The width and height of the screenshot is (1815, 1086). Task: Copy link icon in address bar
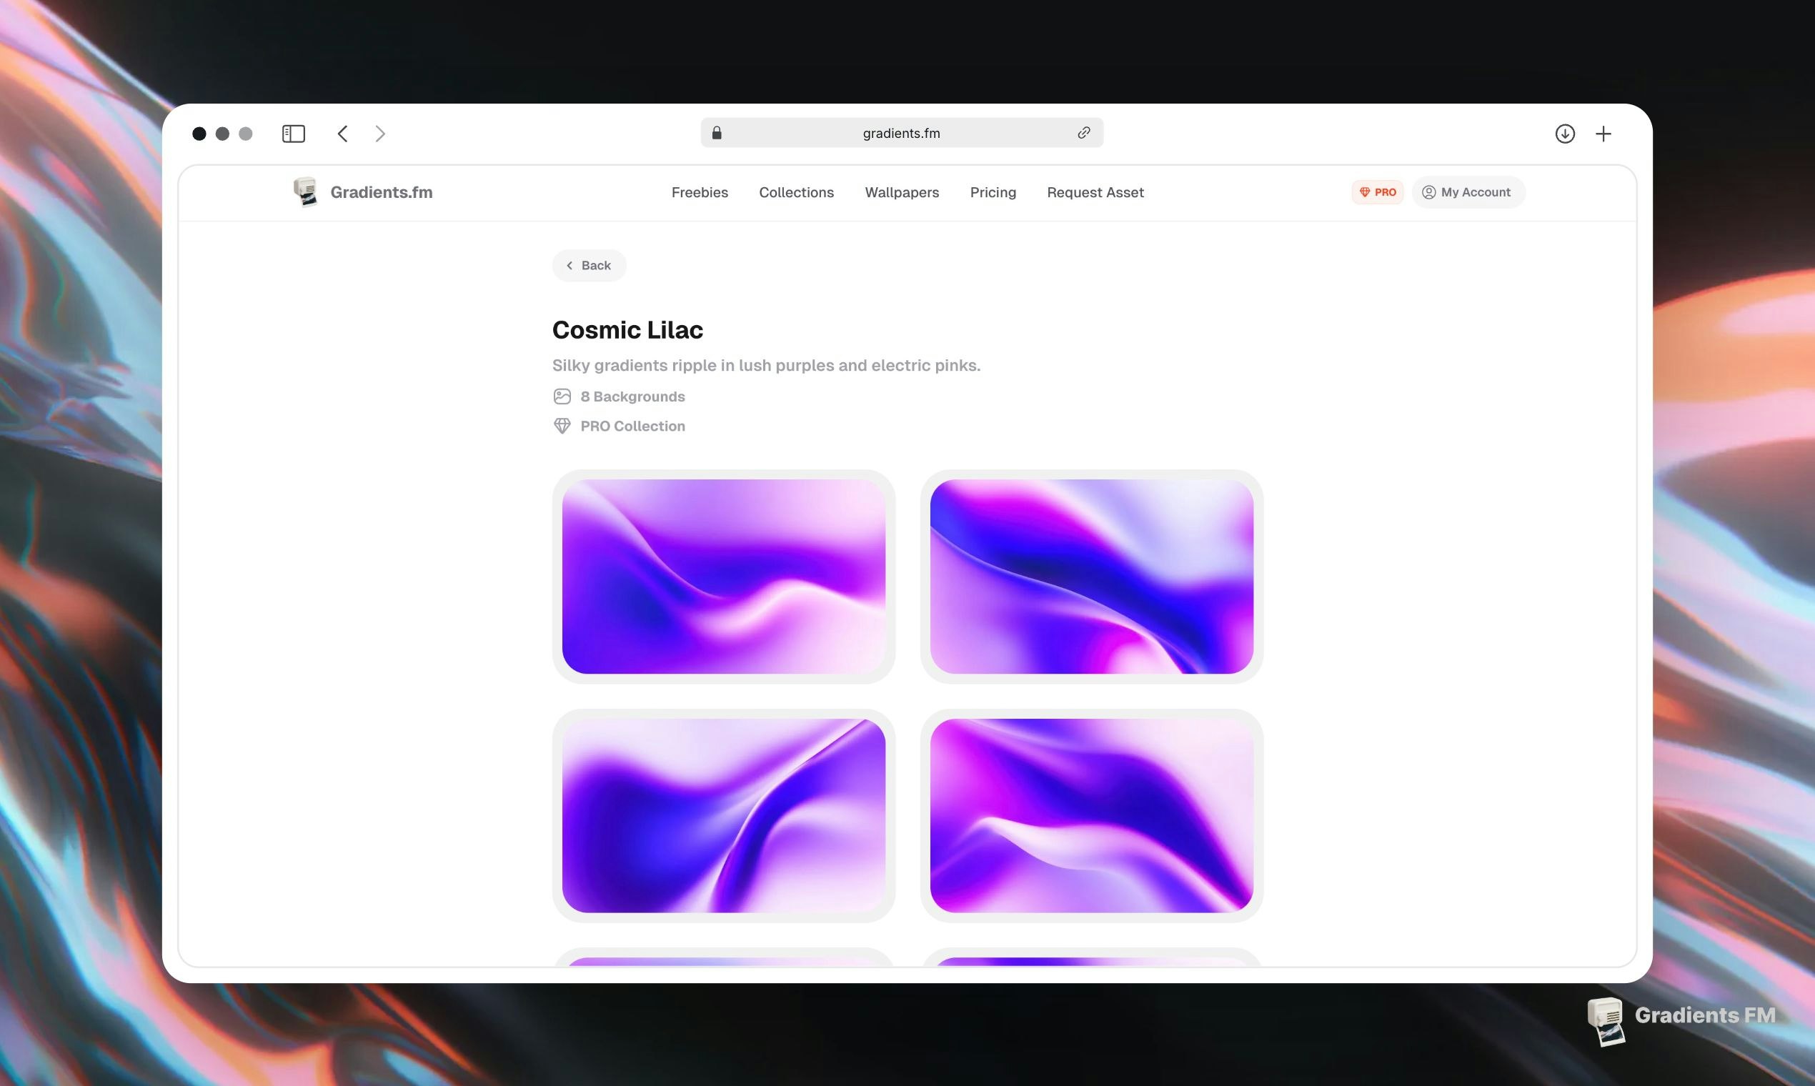click(x=1084, y=132)
